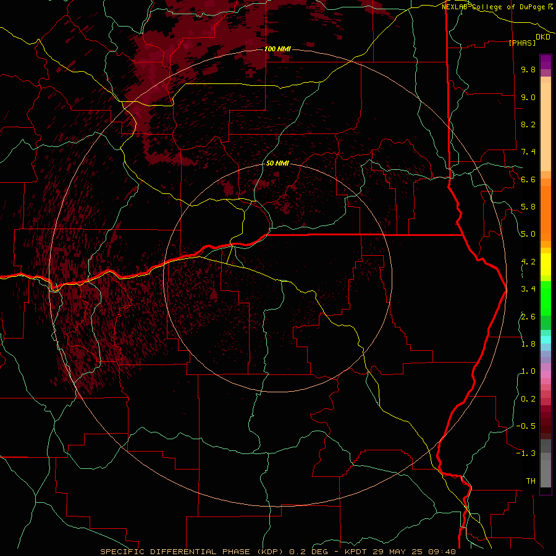556x556 pixels.
Task: Click the -1.3 value on the color scale
Action: [526, 453]
